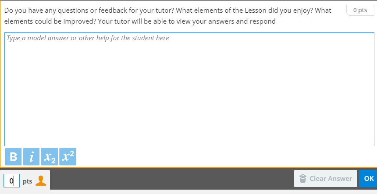Click the second line of the question text
The height and width of the screenshot is (194, 377).
click(x=140, y=21)
